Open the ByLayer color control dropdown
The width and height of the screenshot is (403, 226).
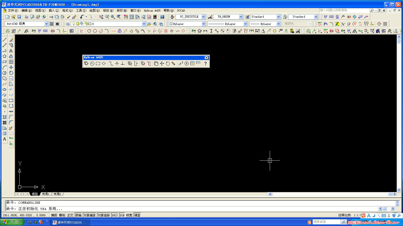204,24
